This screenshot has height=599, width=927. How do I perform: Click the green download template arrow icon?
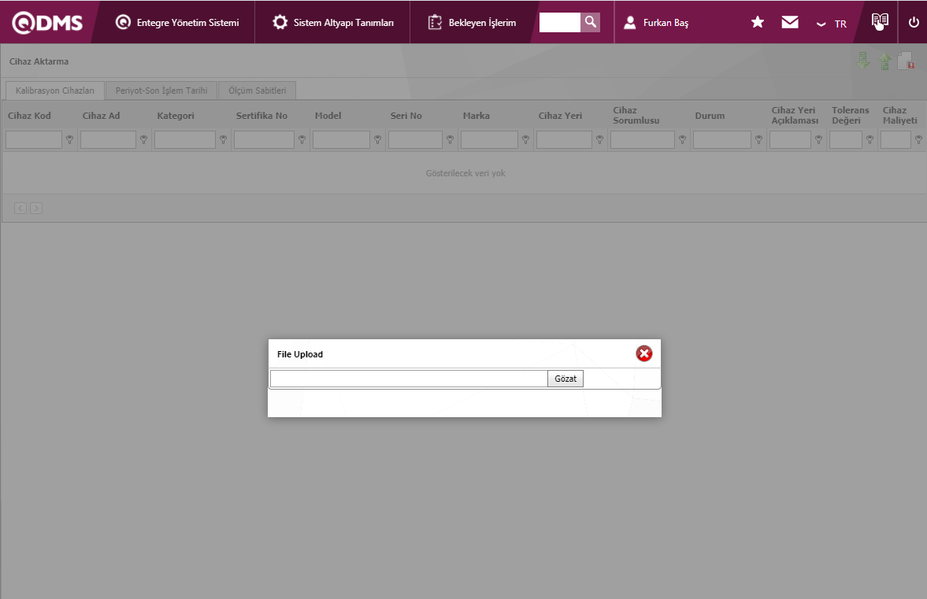click(863, 61)
